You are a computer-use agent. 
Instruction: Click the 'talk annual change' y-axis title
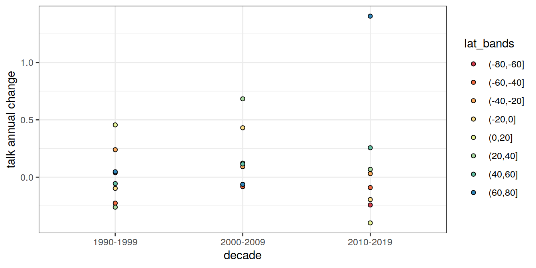[x=11, y=119]
